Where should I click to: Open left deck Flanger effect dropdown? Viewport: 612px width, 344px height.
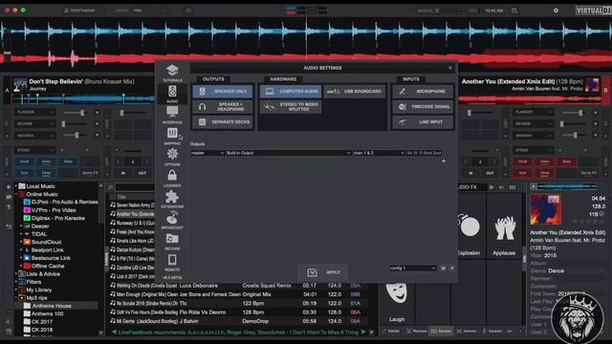[34, 113]
